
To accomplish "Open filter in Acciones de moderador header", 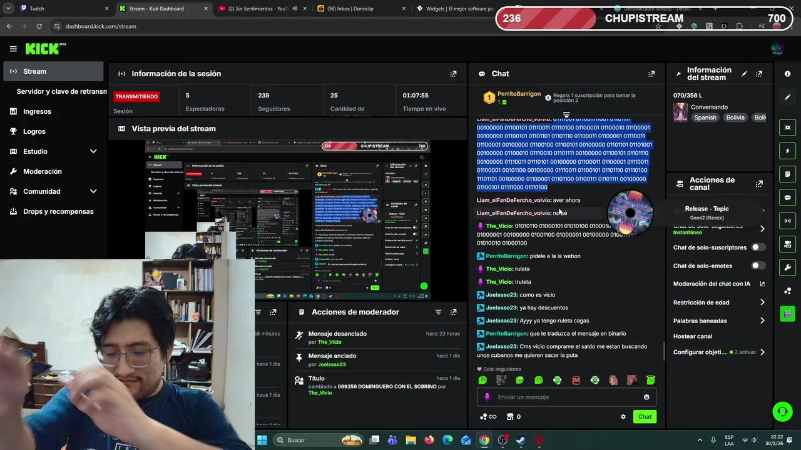I will [438, 312].
